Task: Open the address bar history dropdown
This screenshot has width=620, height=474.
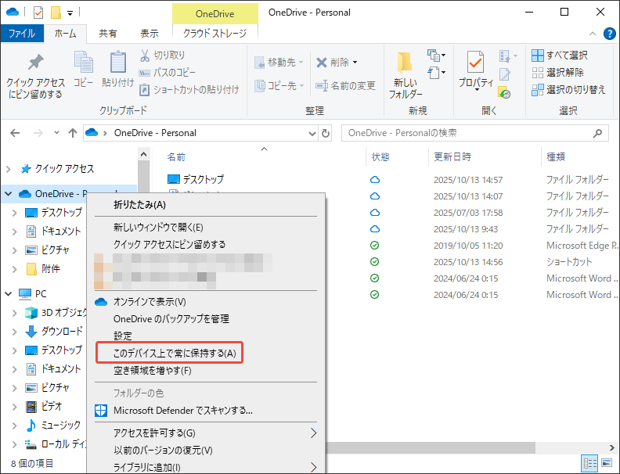Action: 312,134
